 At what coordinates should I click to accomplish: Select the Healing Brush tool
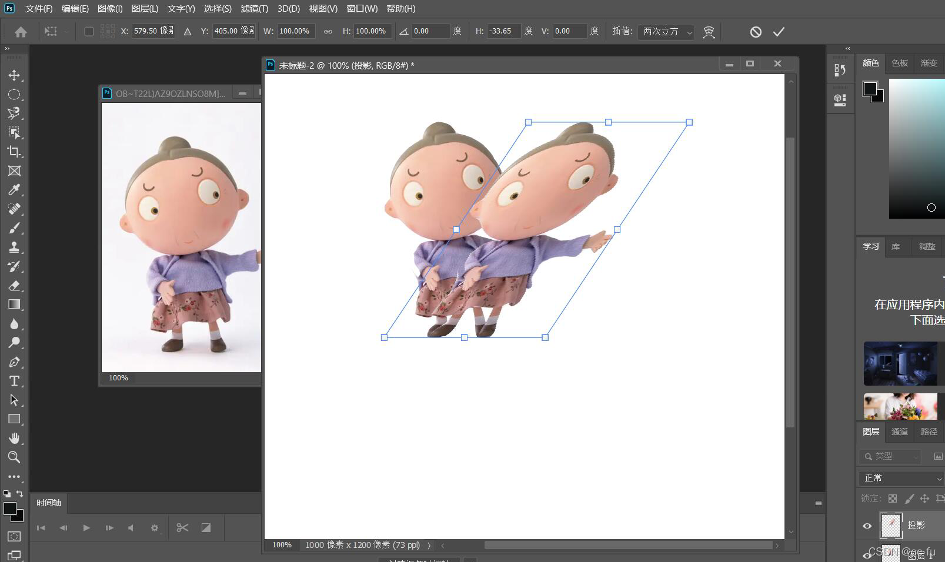click(14, 209)
